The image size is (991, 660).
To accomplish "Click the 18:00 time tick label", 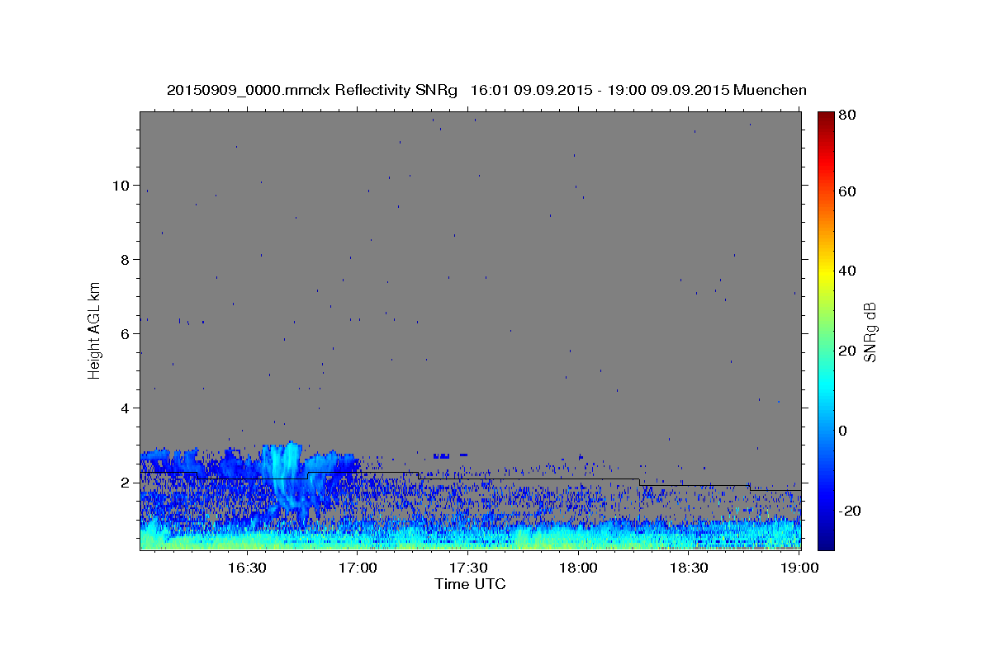I will (x=579, y=568).
